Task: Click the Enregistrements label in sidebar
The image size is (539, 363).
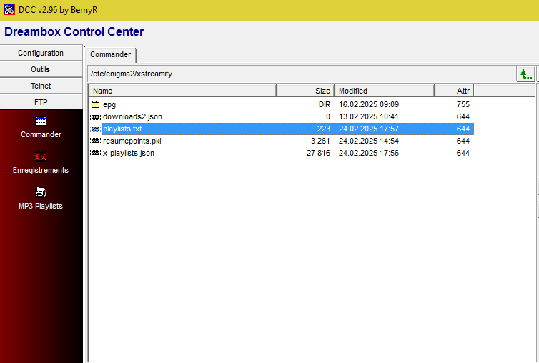Action: click(41, 170)
